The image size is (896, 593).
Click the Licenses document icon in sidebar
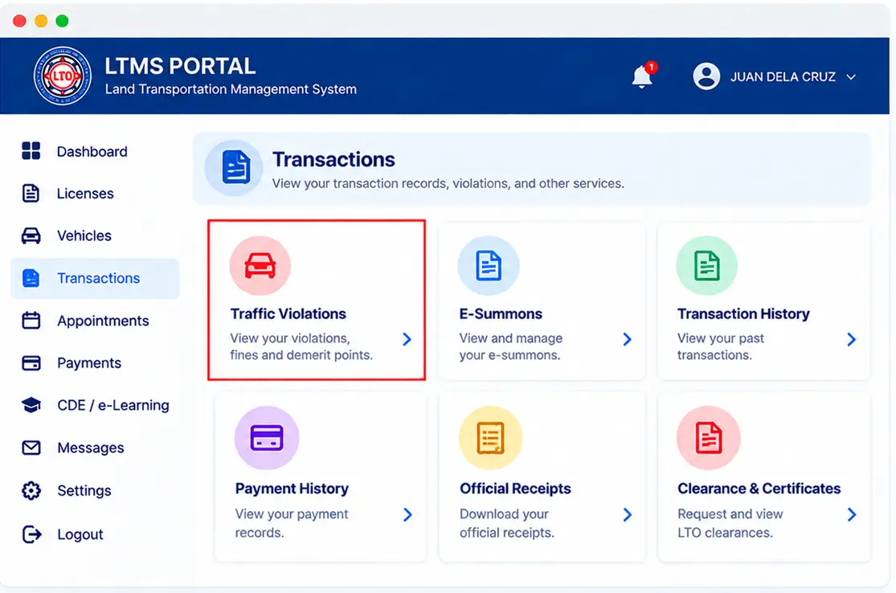point(31,193)
